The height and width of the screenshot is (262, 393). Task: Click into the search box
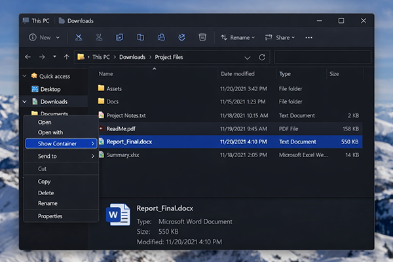tap(322, 57)
